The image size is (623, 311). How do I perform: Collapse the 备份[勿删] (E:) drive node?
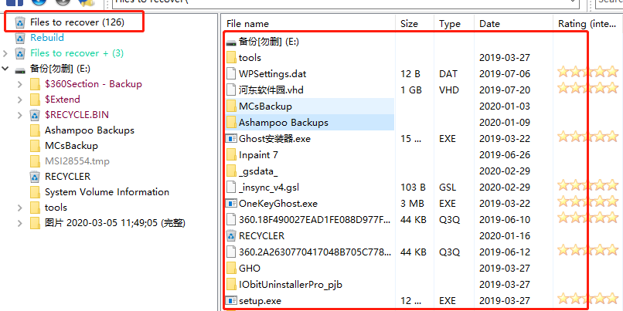pos(6,69)
